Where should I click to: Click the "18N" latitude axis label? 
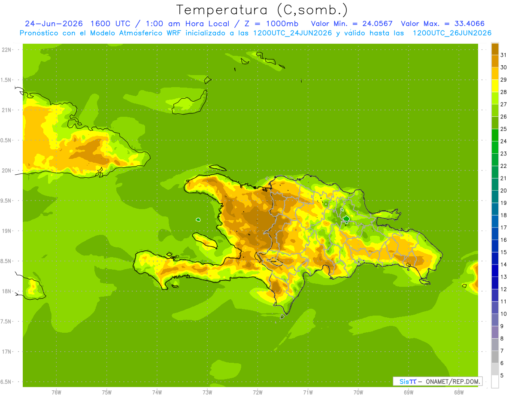click(7, 291)
